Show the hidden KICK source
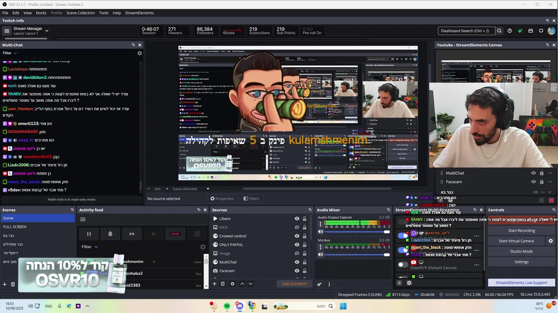 [x=297, y=227]
